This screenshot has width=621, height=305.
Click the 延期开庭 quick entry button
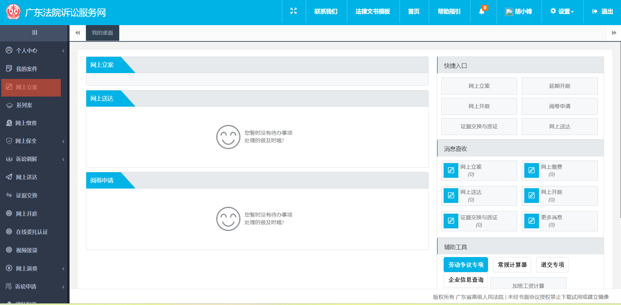coord(560,86)
